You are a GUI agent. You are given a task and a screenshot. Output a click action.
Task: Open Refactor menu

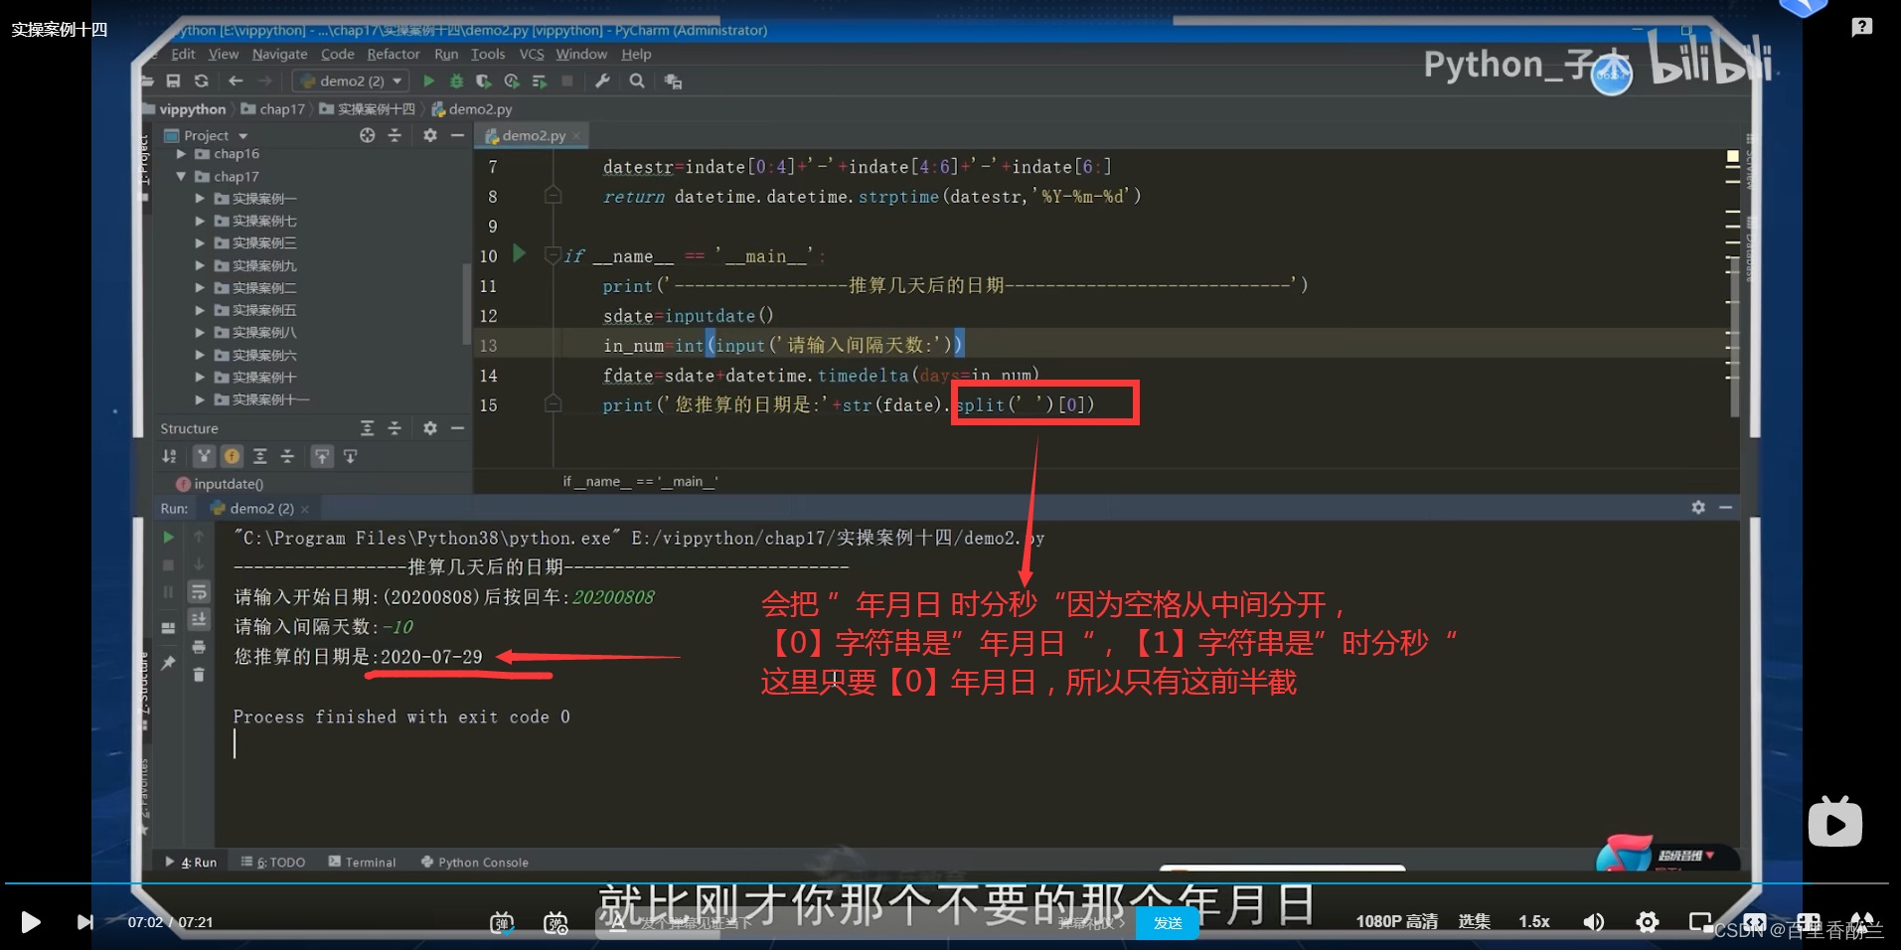(x=394, y=55)
